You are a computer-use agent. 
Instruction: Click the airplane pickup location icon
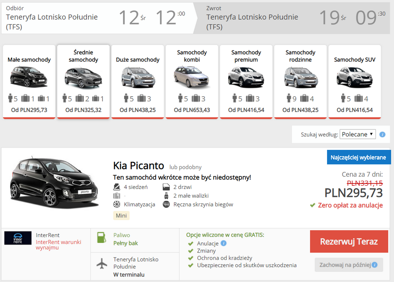pos(102,263)
